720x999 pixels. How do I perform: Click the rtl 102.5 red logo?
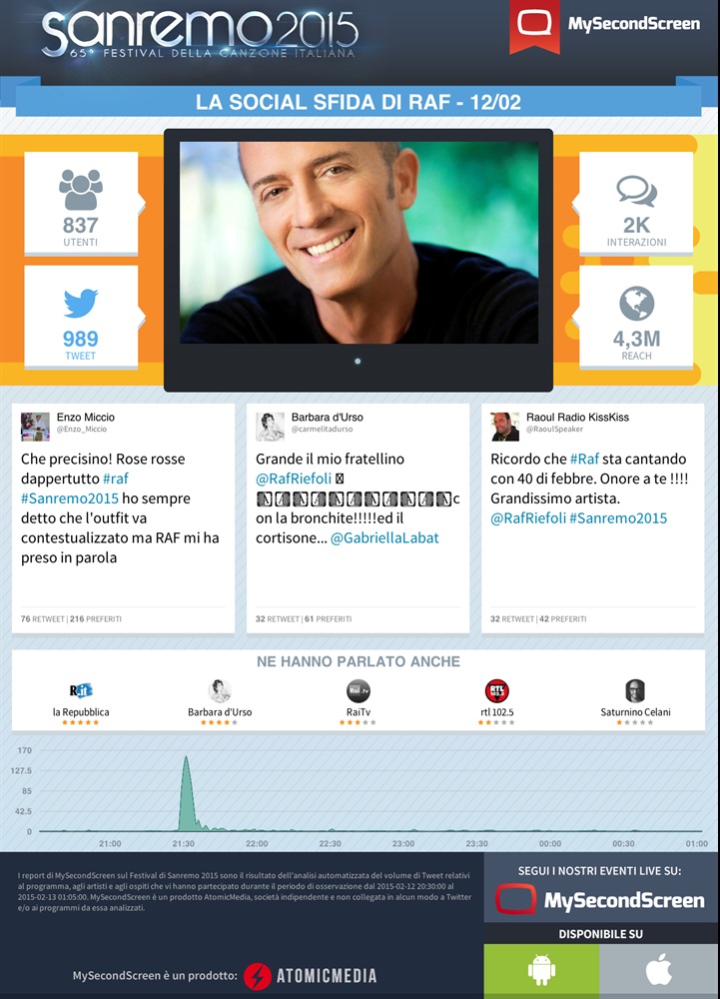[x=497, y=691]
